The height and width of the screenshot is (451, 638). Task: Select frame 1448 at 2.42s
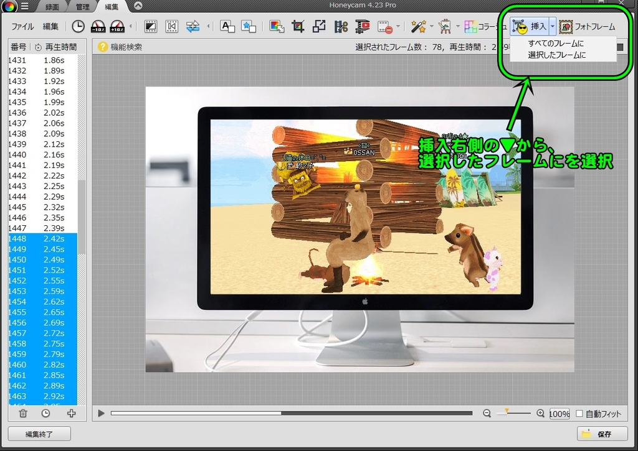tap(43, 239)
